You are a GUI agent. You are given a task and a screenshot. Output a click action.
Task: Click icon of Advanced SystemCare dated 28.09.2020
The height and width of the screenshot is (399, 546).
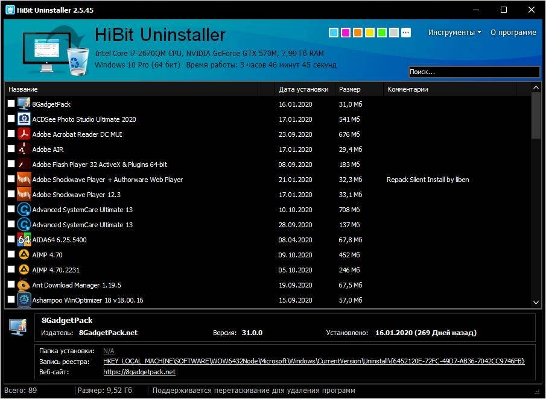tap(24, 224)
